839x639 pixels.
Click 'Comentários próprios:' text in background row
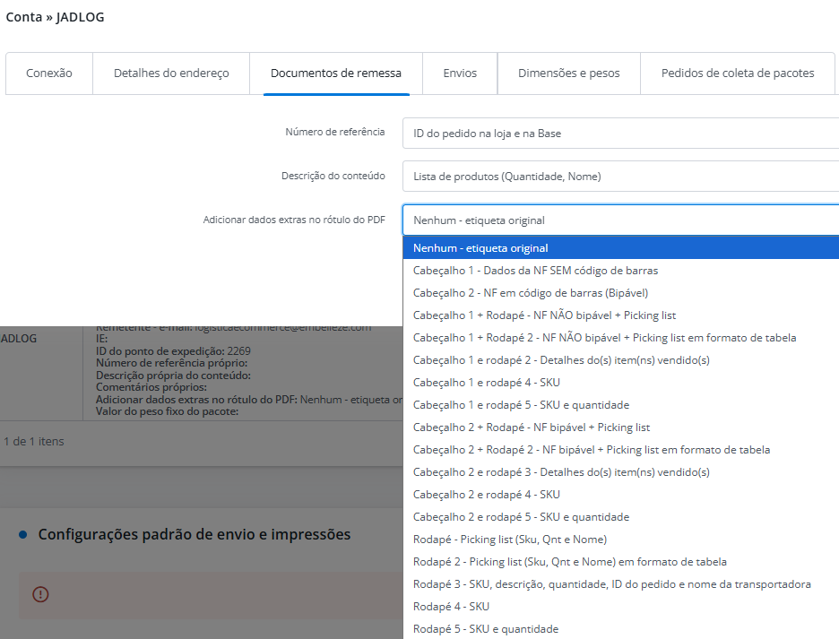(x=151, y=387)
